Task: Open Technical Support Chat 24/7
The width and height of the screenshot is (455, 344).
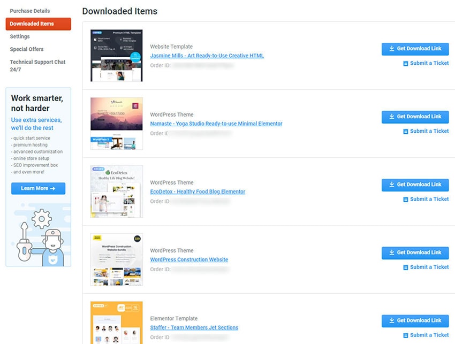Action: pyautogui.click(x=37, y=66)
